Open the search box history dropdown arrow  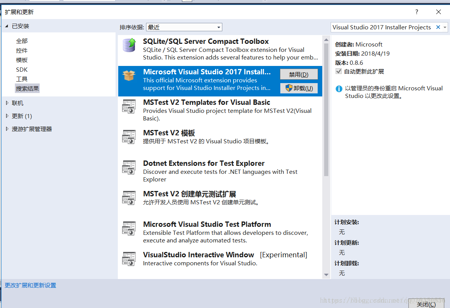[x=445, y=27]
